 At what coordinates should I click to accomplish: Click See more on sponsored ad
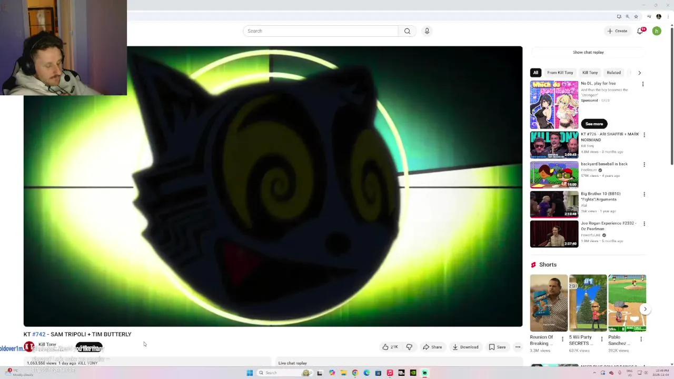click(594, 124)
